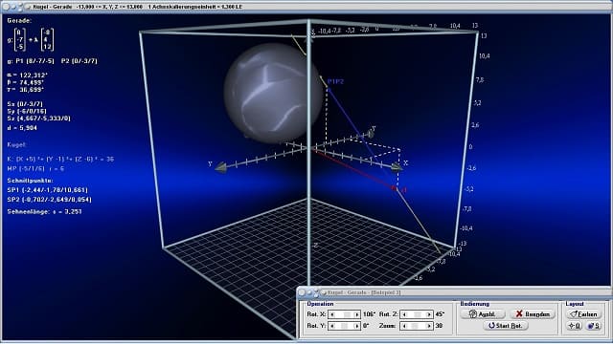Click the Rot. Z value 45°
Screen dimensions: 613x344
pyautogui.click(x=440, y=314)
